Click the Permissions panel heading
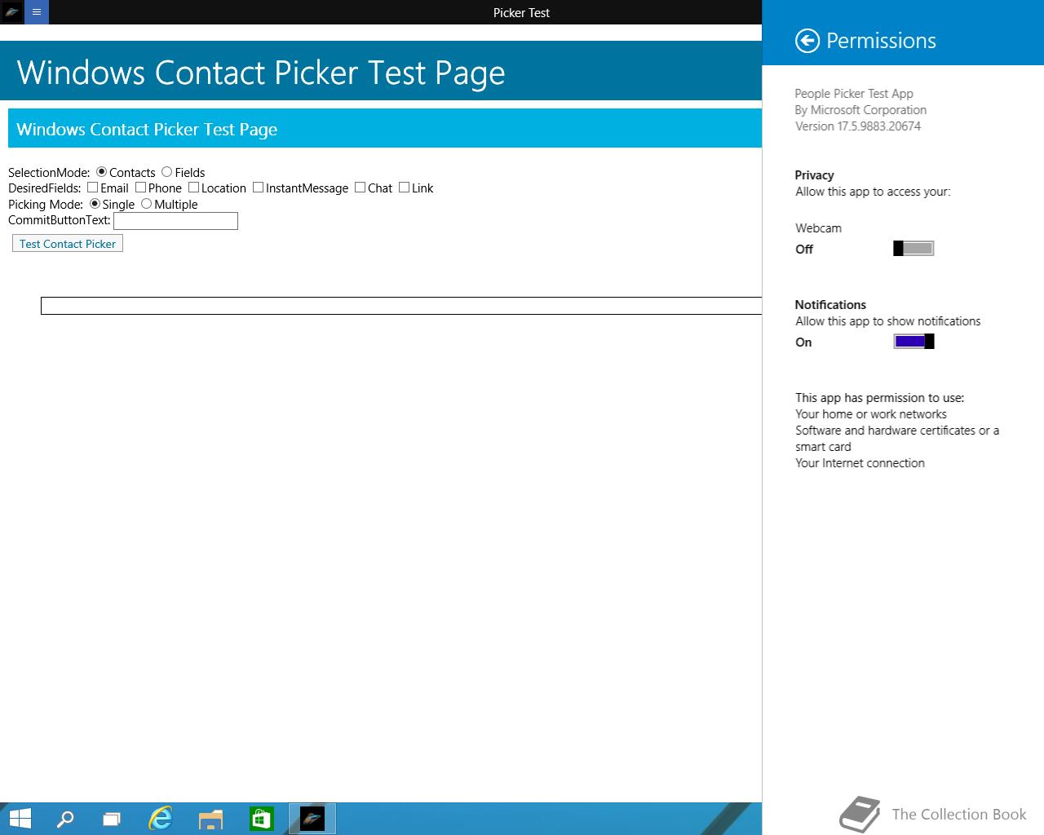 tap(881, 41)
